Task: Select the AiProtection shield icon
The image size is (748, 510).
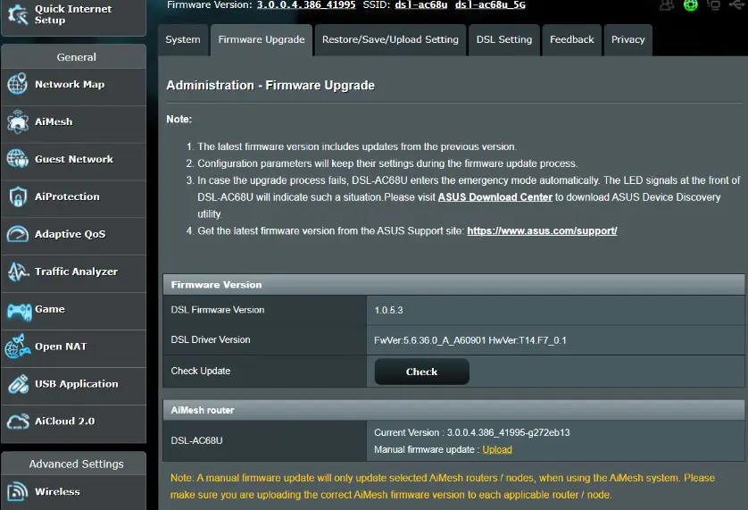Action: 18,196
